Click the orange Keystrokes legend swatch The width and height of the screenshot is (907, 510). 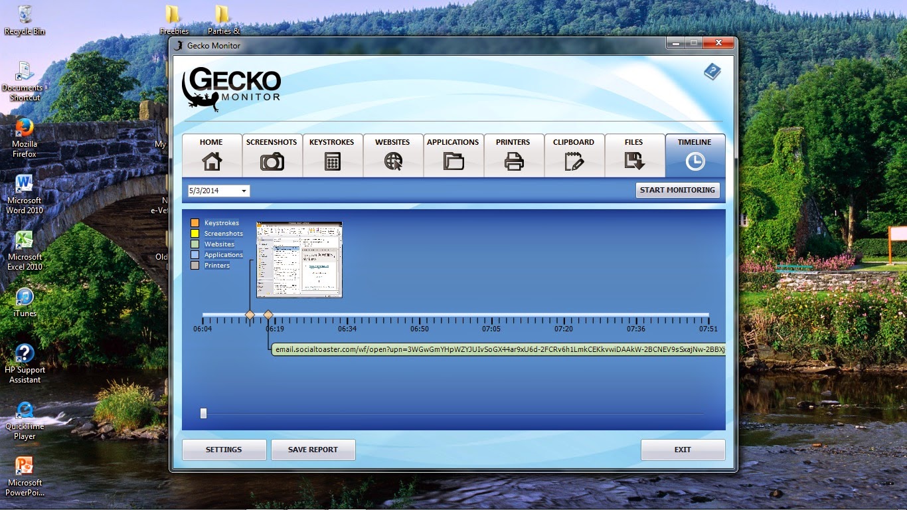pos(195,223)
